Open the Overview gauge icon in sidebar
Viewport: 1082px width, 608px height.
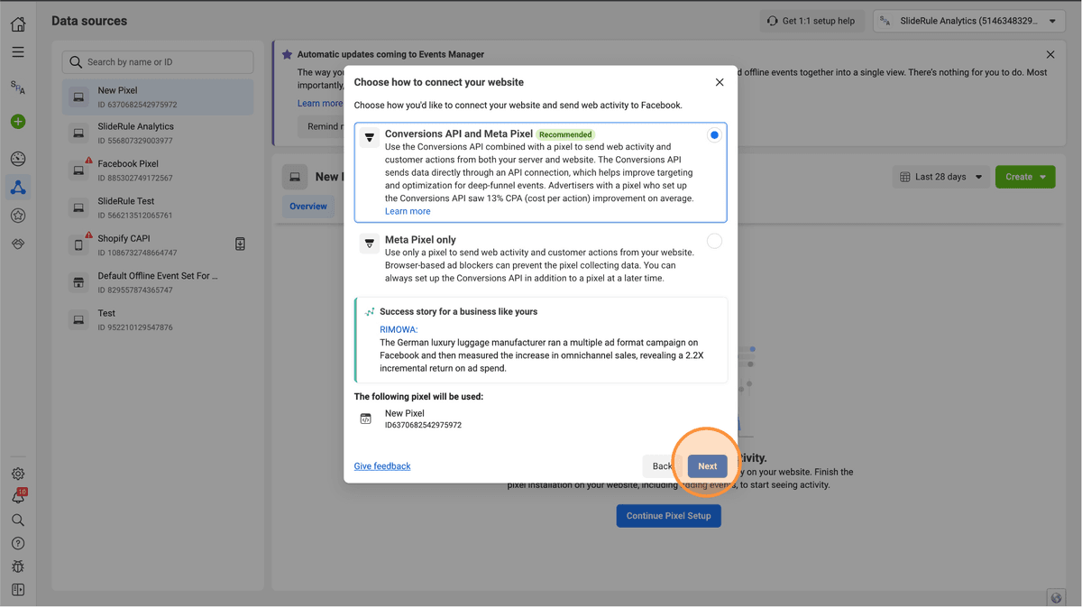(x=18, y=159)
